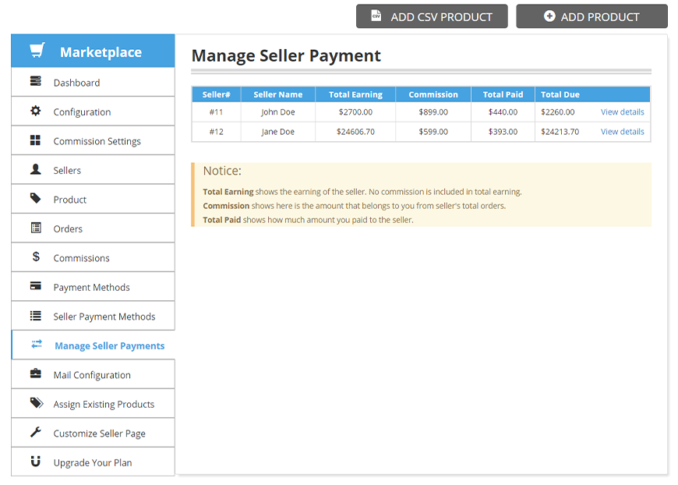
Task: Open the Sellers section
Action: tap(93, 170)
